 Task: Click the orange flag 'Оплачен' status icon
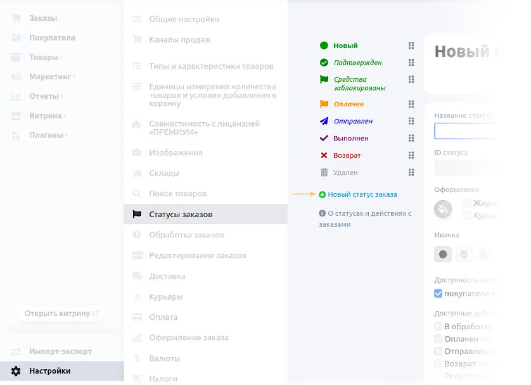click(324, 104)
